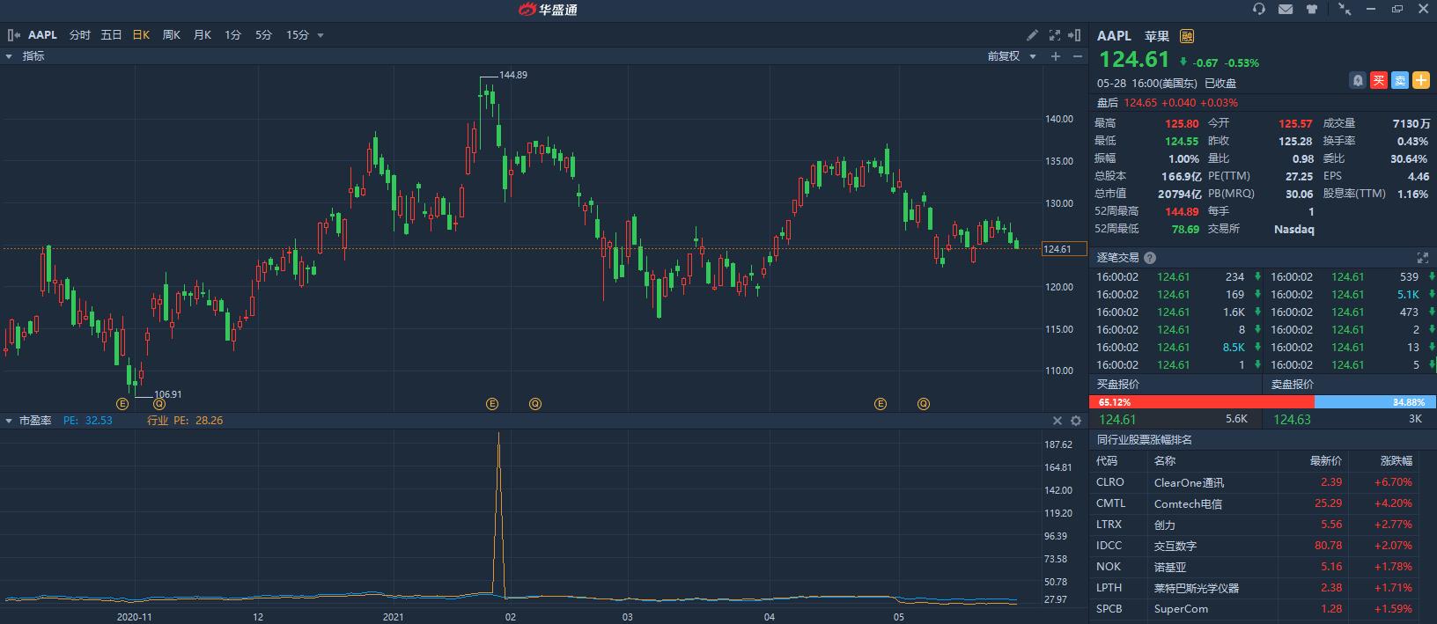Screen dimensions: 1437x624
Task: Click the shrink window arrows icon
Action: [1345, 10]
